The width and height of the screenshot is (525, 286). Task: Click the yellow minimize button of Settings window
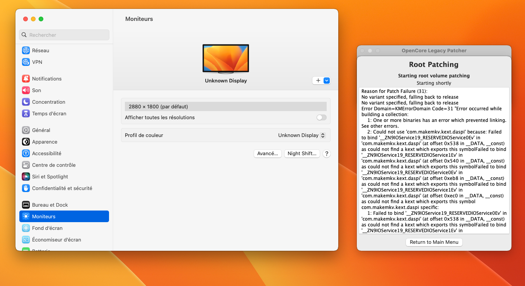[33, 19]
